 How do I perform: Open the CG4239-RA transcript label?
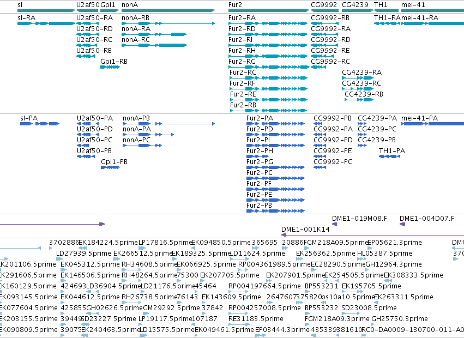point(361,73)
